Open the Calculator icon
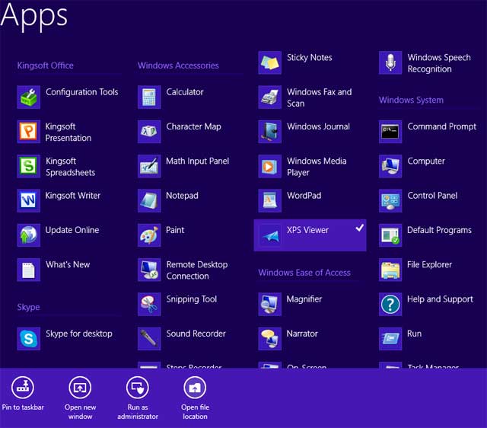The image size is (487, 428). pos(149,97)
